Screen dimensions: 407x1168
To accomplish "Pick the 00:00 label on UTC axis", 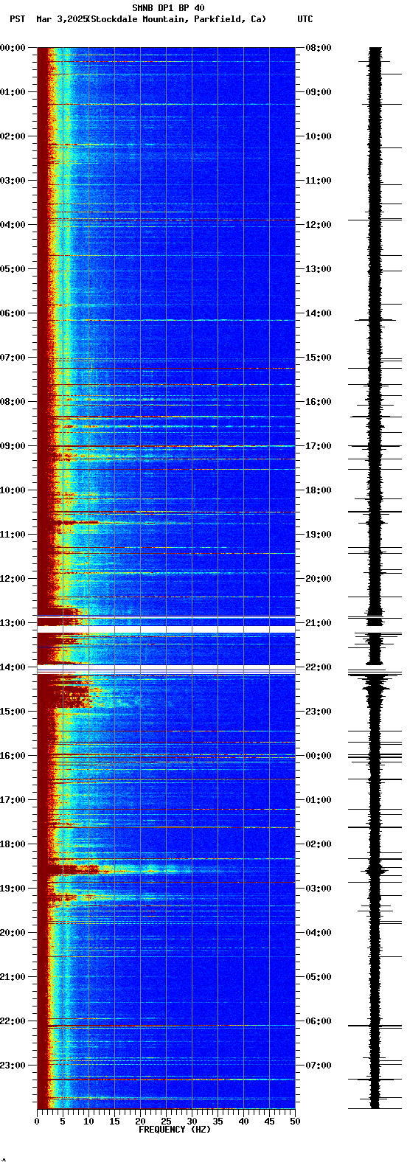I will coord(318,756).
